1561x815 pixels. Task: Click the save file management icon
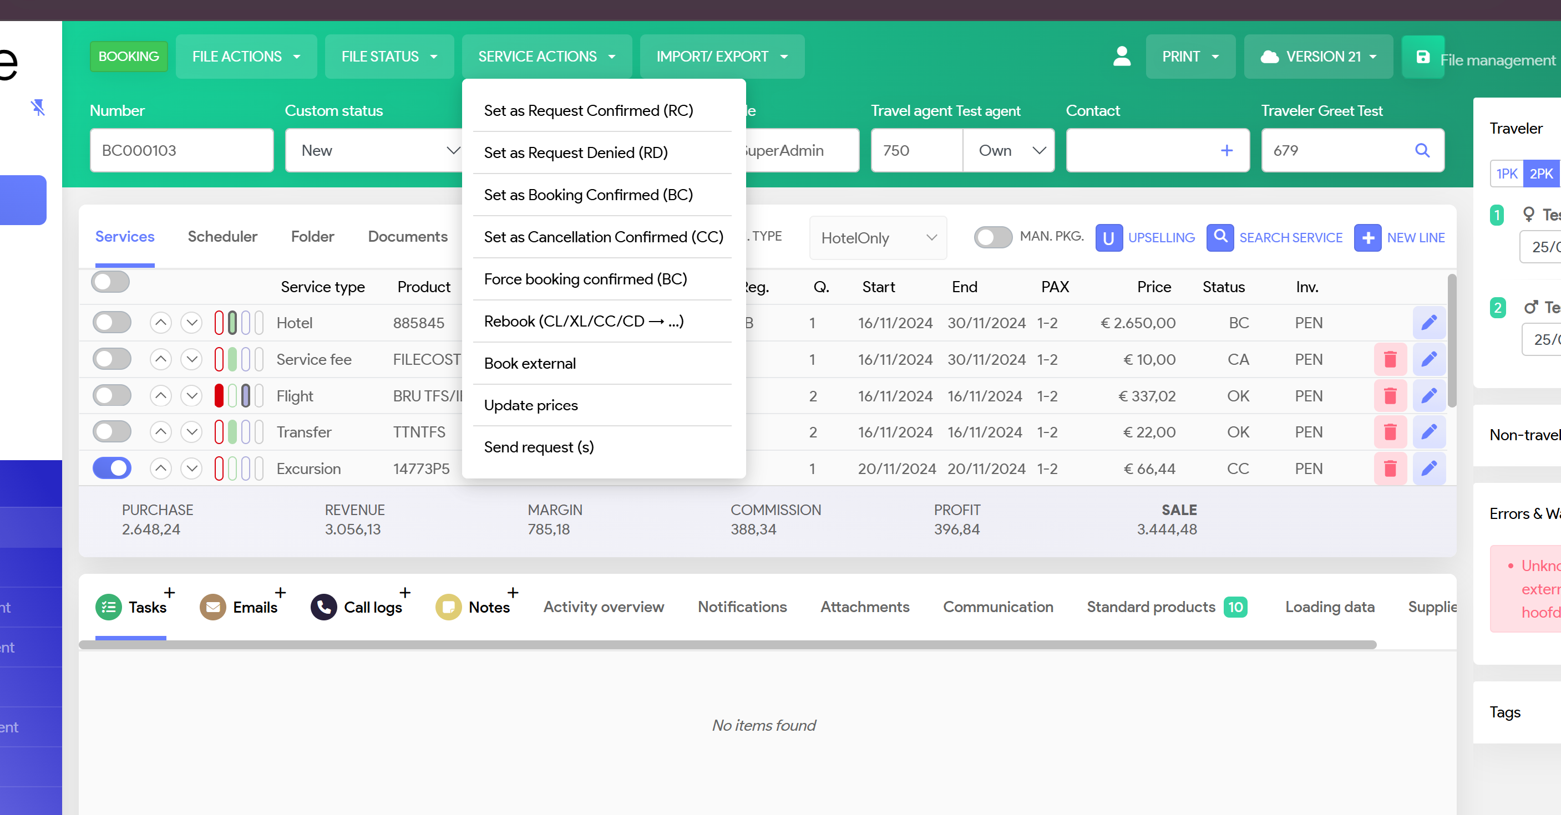(1422, 57)
